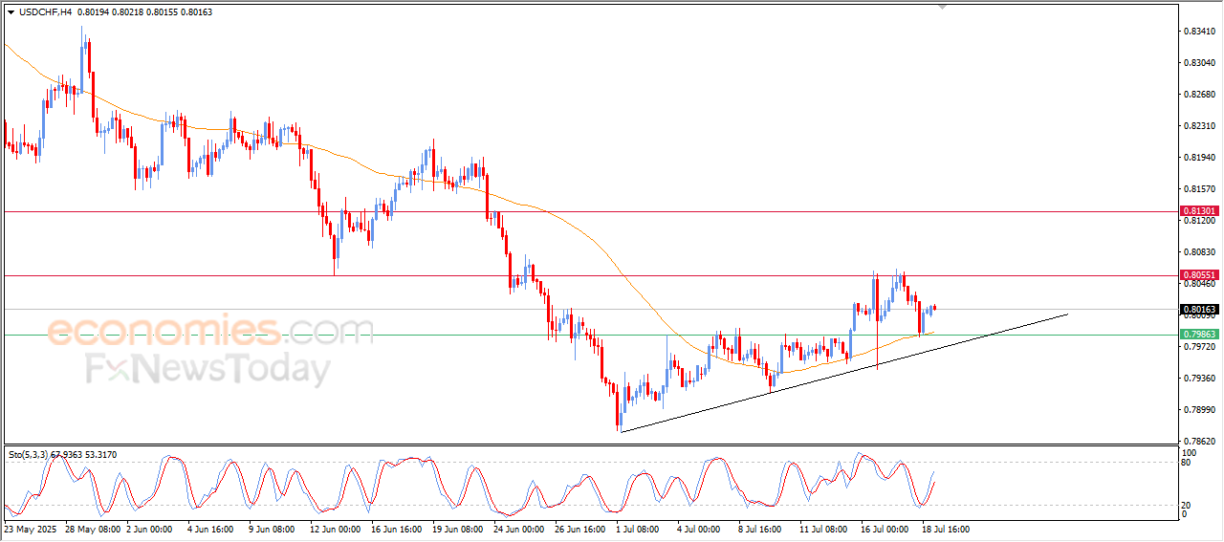Click the 2 Jun 00:00 date label
Image resolution: width=1224 pixels, height=542 pixels.
point(147,529)
